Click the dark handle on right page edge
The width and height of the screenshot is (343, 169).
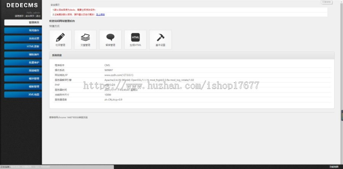click(x=342, y=115)
